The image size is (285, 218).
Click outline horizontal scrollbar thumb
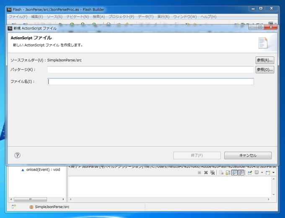coord(30,199)
